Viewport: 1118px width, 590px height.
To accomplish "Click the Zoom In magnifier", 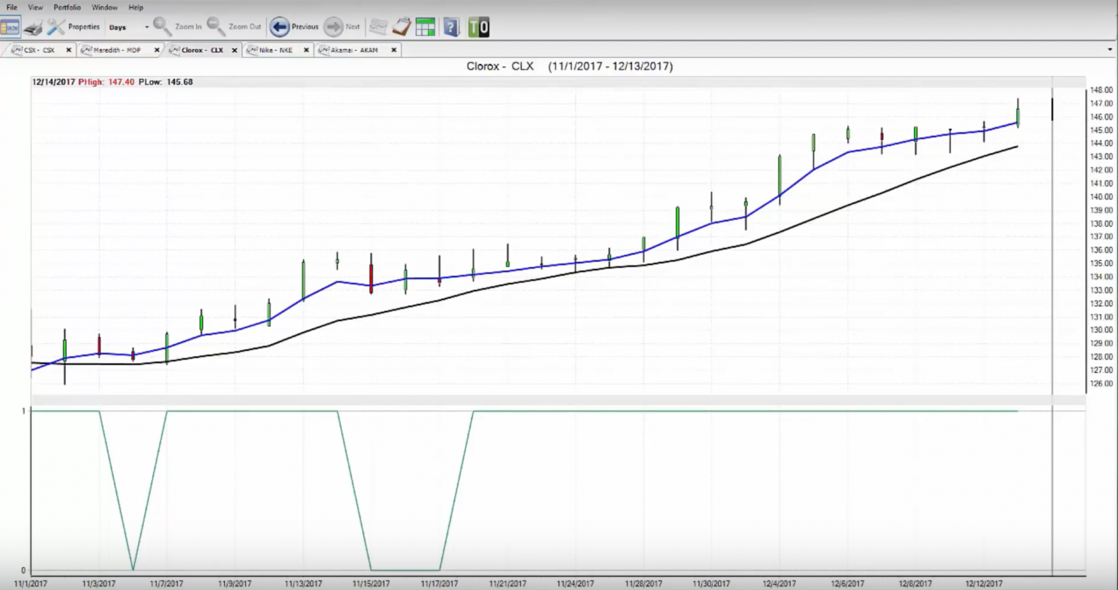I will point(162,27).
